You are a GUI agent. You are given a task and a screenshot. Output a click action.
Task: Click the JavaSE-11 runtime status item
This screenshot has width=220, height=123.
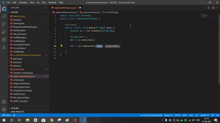click(x=205, y=115)
